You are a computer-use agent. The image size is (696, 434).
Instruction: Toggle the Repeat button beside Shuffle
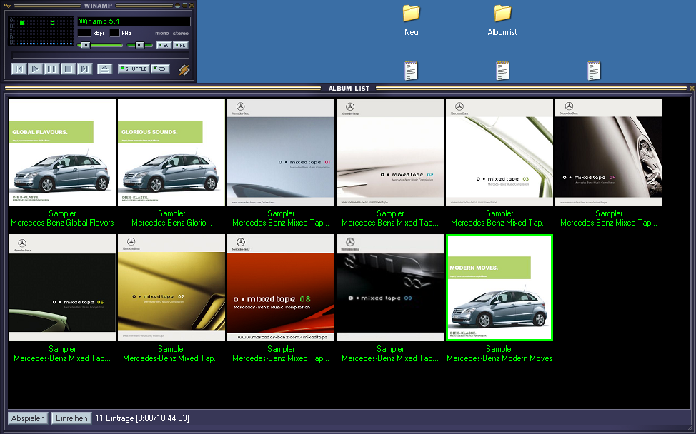pyautogui.click(x=160, y=69)
